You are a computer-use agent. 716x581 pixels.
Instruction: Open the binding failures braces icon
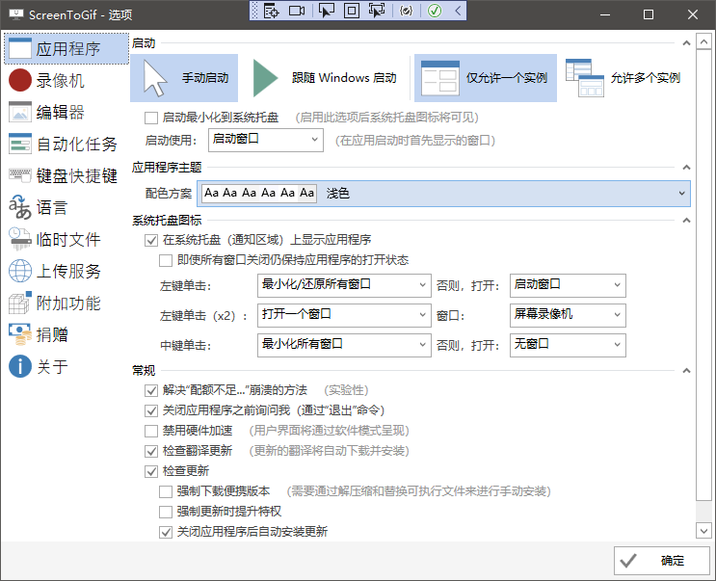(406, 11)
